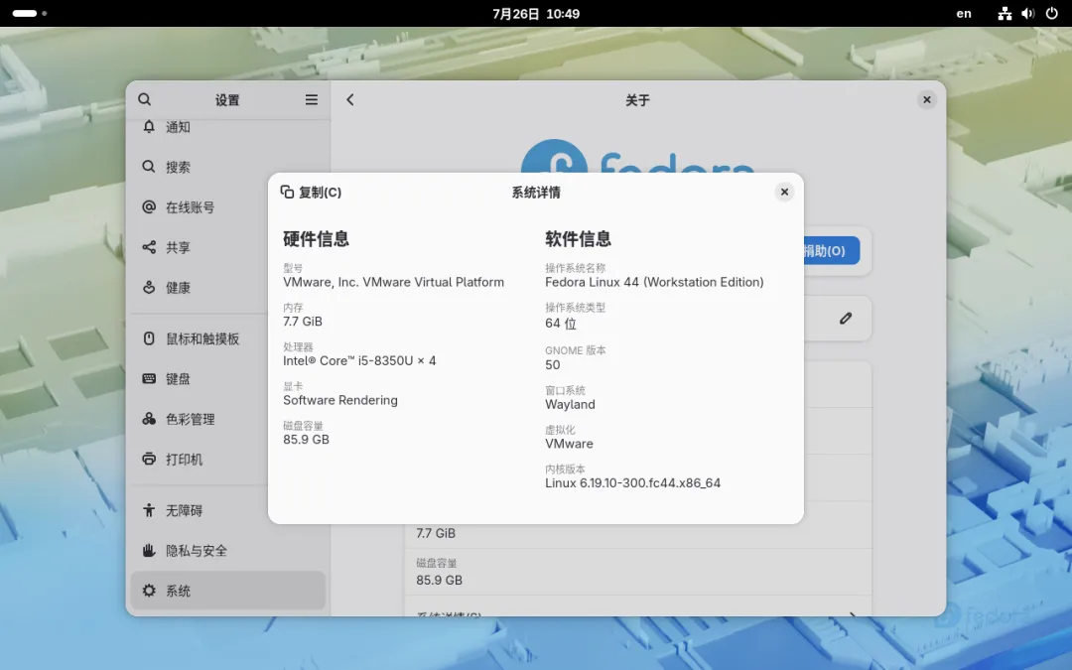Open the 通知 notifications settings

227,127
